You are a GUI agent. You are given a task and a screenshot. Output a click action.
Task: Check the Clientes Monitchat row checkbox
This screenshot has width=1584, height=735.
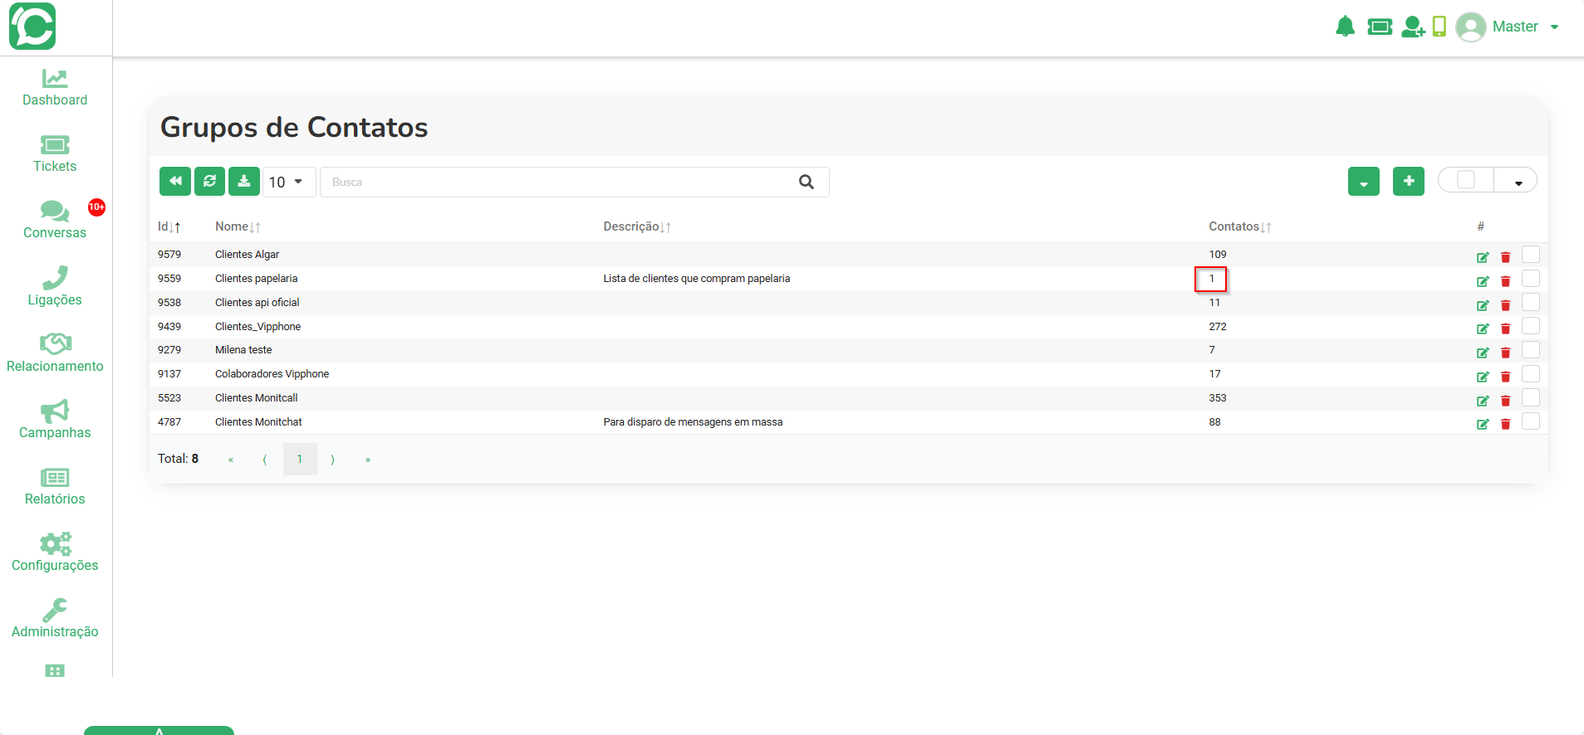click(1531, 421)
